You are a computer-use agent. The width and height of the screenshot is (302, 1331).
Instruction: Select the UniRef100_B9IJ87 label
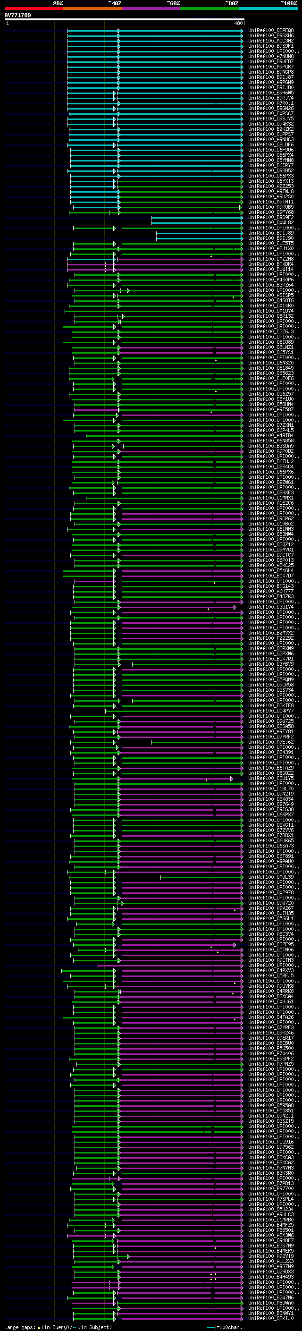[x=271, y=77]
